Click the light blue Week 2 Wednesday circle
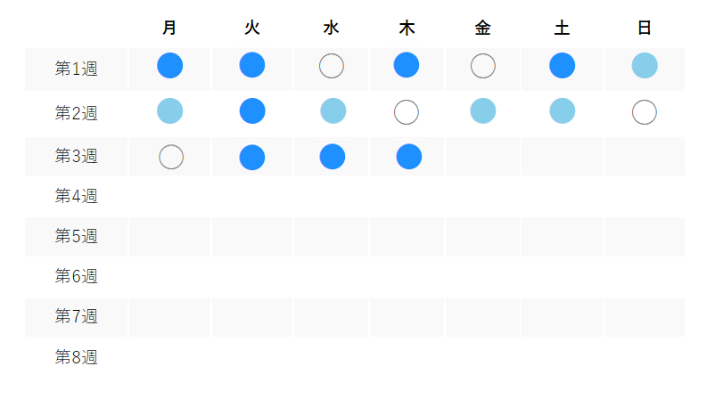The image size is (715, 407). pos(333,111)
